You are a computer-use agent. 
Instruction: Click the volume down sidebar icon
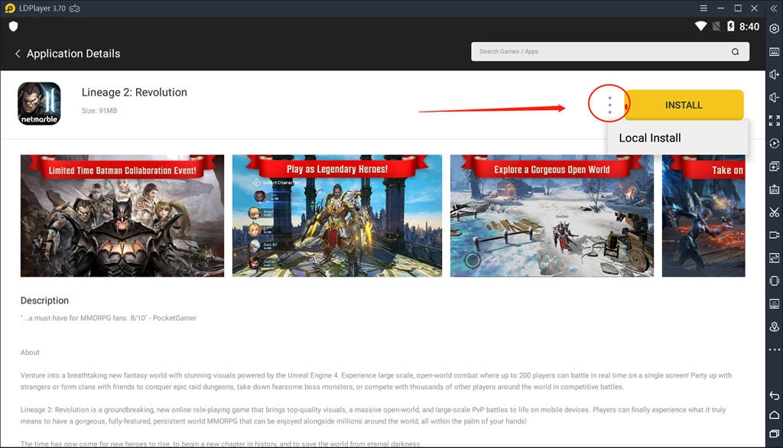774,97
